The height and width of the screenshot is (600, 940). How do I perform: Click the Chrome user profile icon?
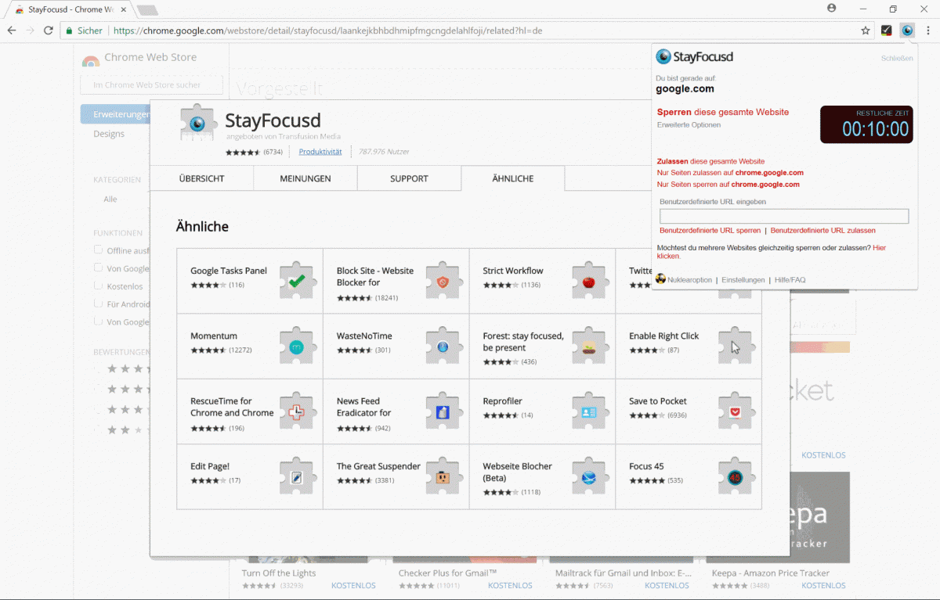tap(831, 8)
